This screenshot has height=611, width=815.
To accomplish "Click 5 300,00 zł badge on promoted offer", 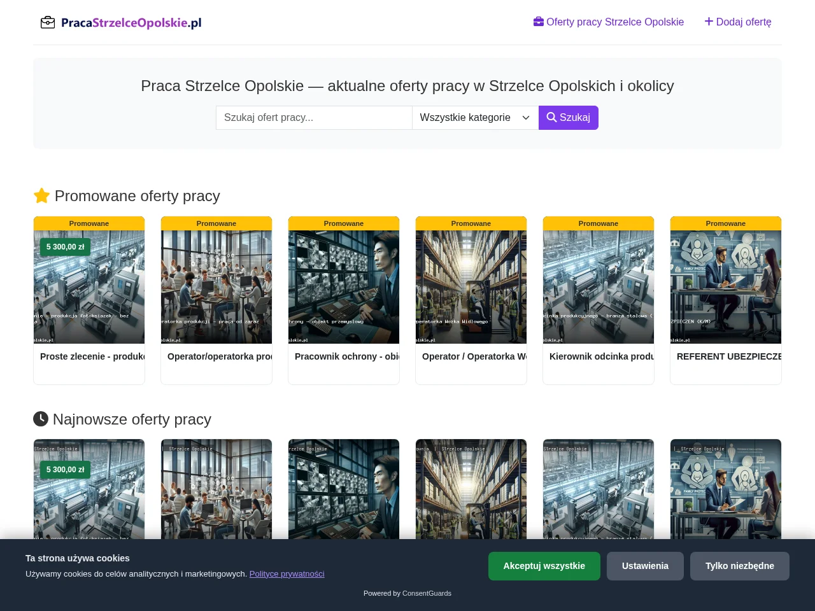I will click(x=65, y=247).
